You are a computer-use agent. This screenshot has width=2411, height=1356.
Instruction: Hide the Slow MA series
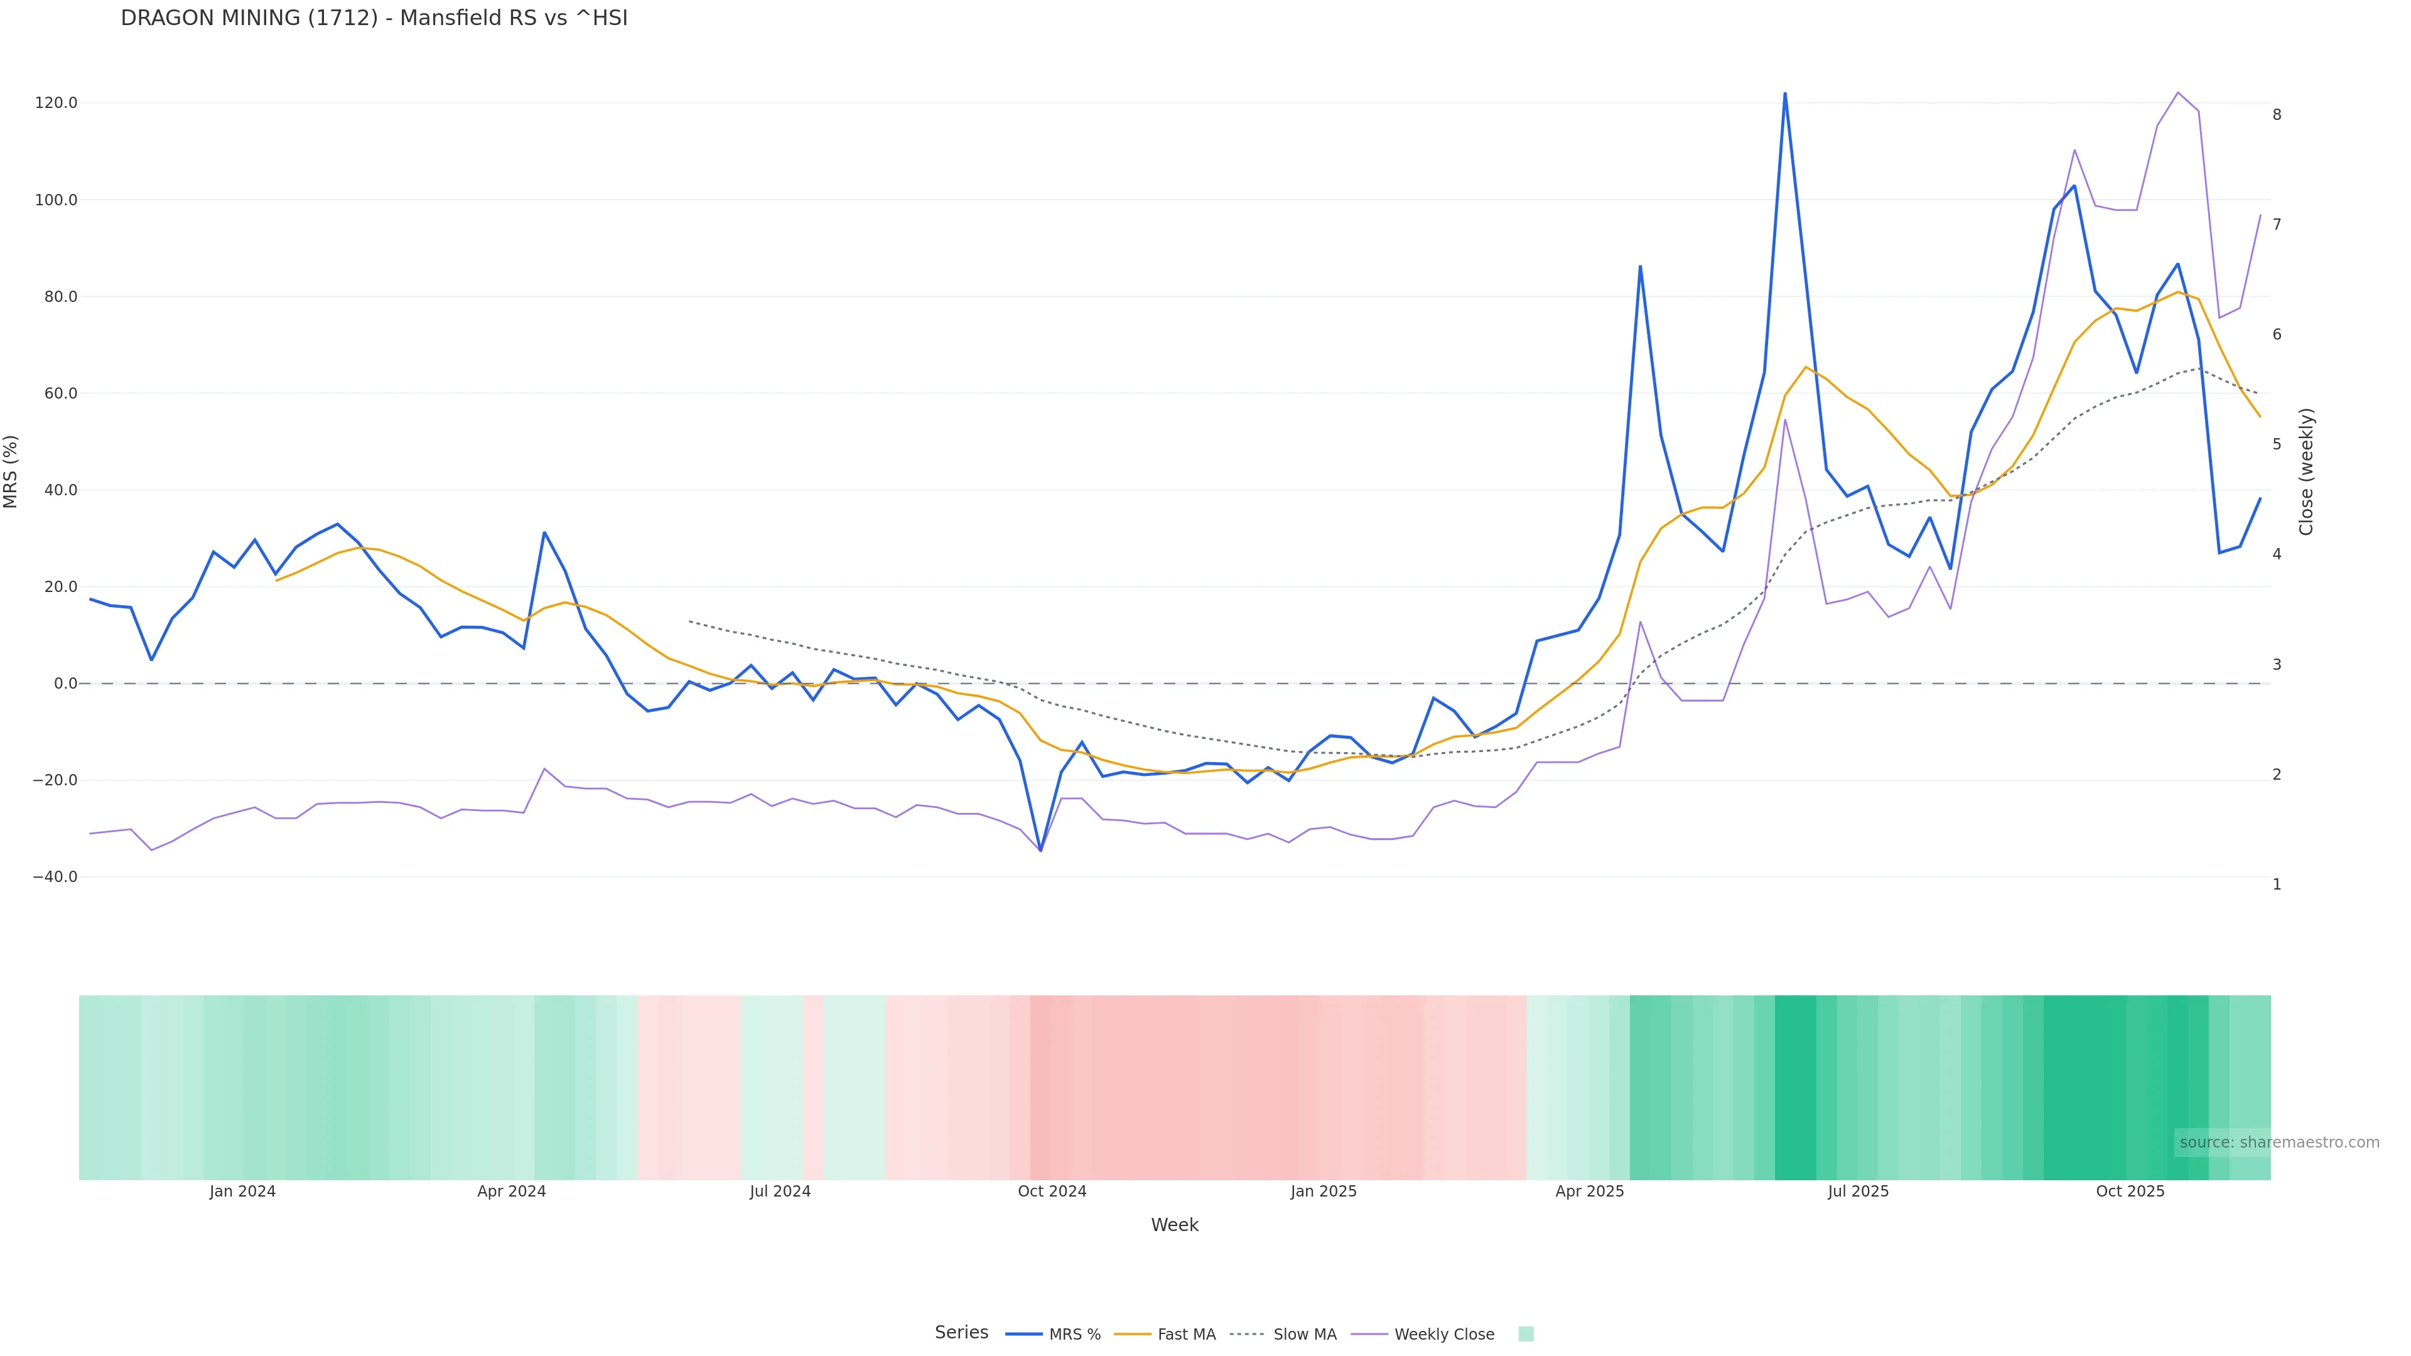[x=1304, y=1335]
